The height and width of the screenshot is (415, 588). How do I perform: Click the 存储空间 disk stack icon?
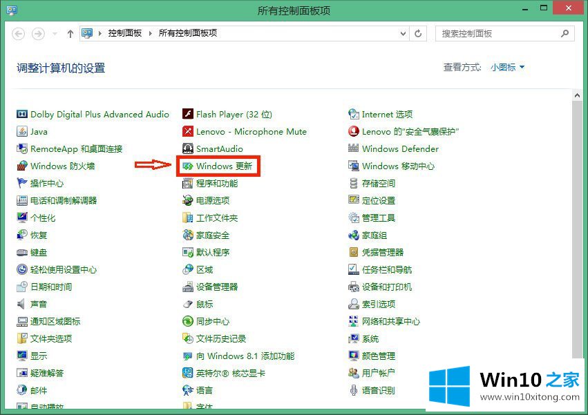click(353, 183)
